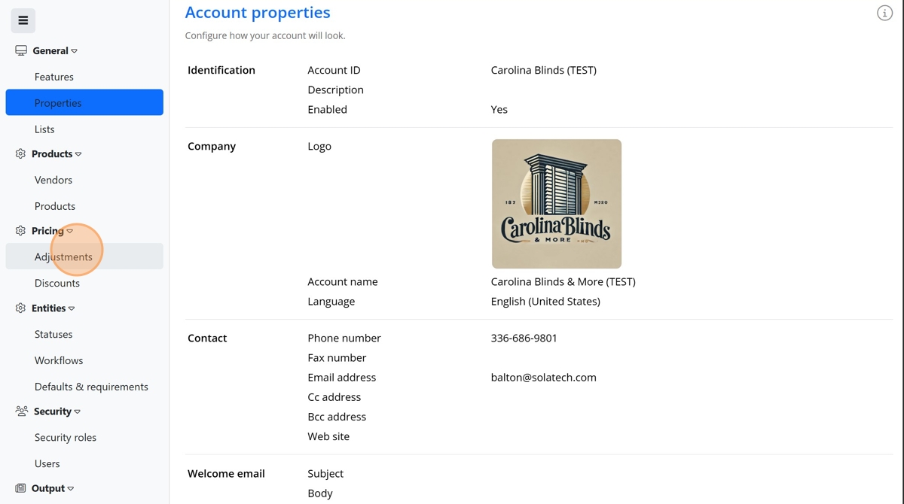Image resolution: width=904 pixels, height=504 pixels.
Task: Click the Entities gear icon
Action: [20, 308]
